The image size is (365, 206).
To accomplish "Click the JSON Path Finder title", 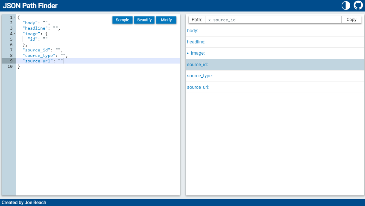I will (30, 6).
